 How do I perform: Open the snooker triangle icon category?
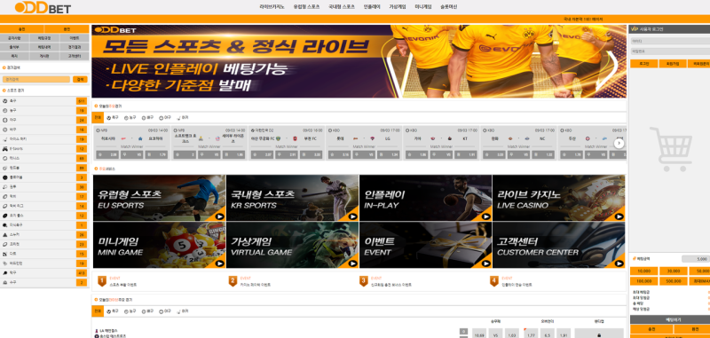[x=5, y=234]
